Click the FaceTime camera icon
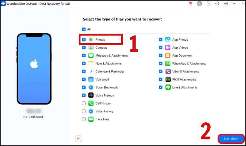 point(91,119)
